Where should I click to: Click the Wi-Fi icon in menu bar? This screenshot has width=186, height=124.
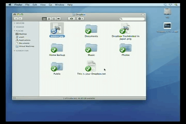click(170, 5)
